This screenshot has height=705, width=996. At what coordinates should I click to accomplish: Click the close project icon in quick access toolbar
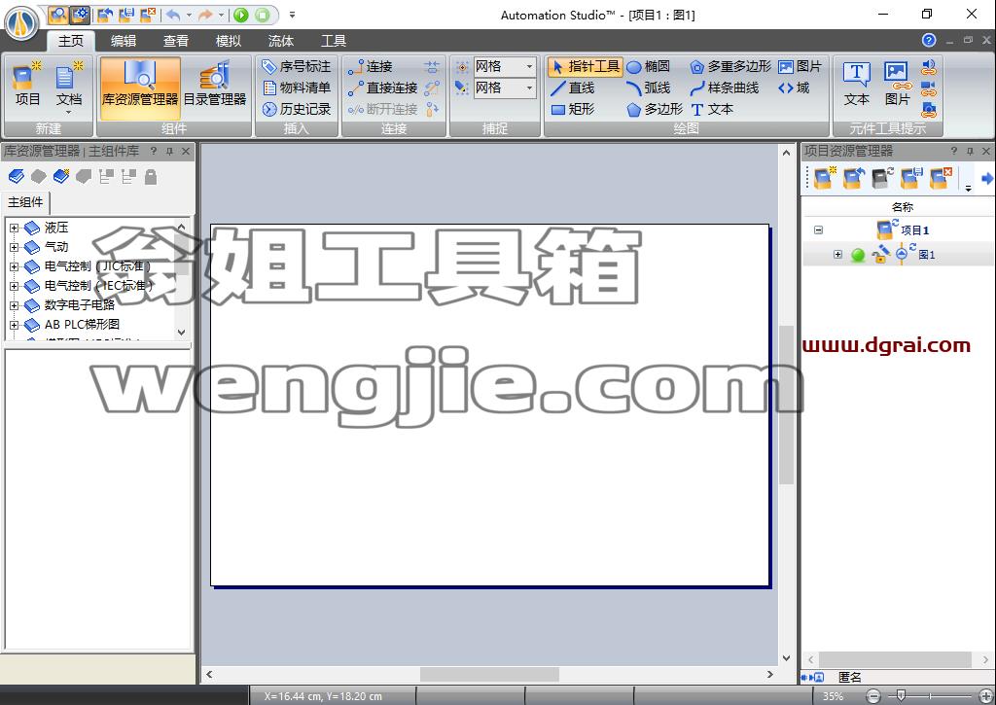[x=148, y=15]
